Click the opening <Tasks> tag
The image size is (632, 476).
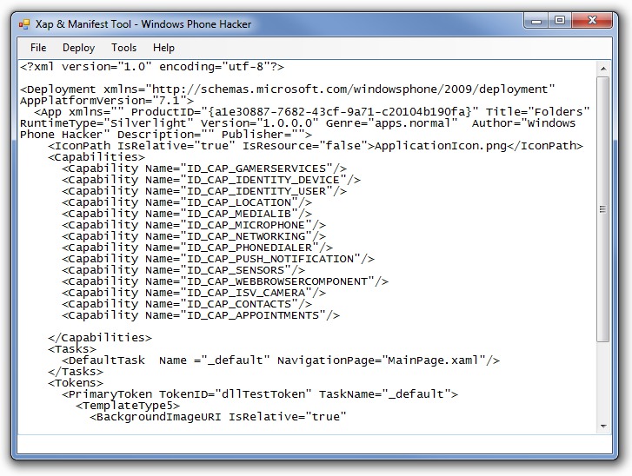click(x=72, y=348)
